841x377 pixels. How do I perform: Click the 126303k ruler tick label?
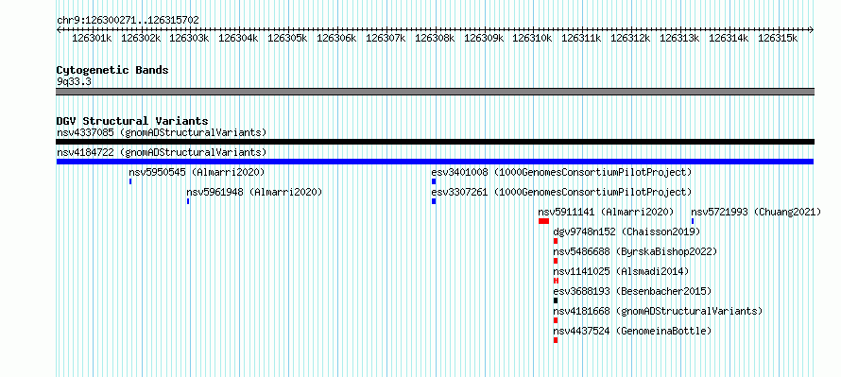point(190,38)
